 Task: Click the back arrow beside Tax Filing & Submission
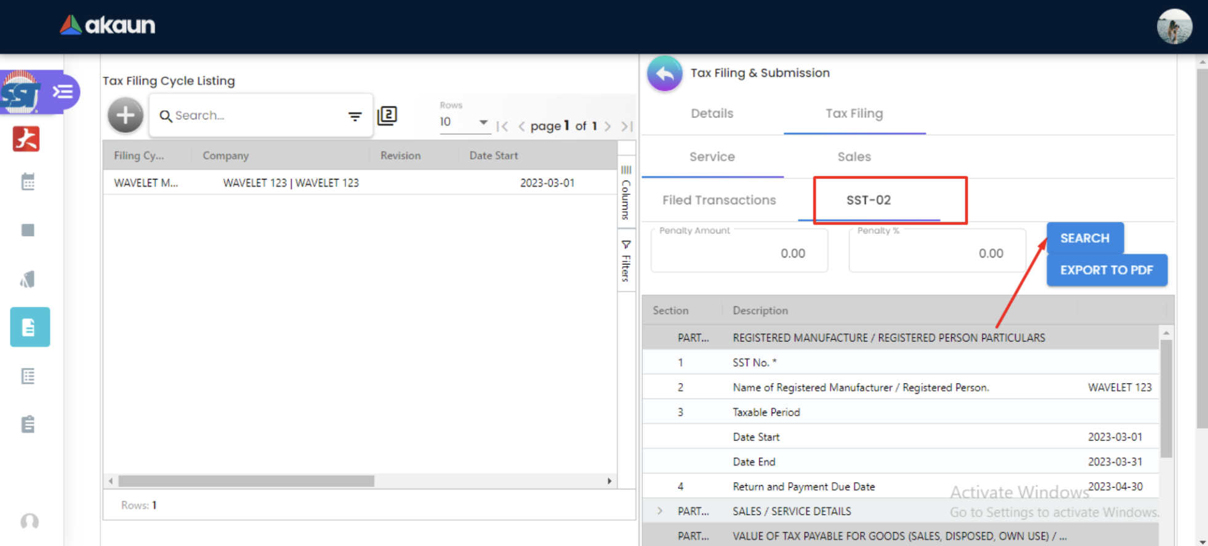tap(664, 74)
